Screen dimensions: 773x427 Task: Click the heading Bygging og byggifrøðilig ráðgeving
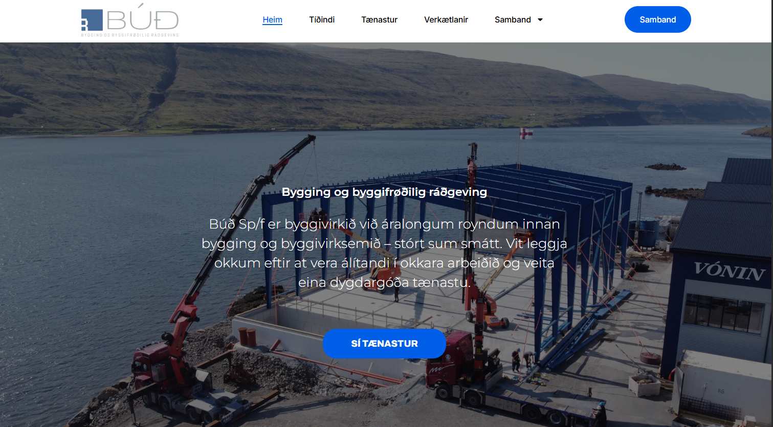384,192
